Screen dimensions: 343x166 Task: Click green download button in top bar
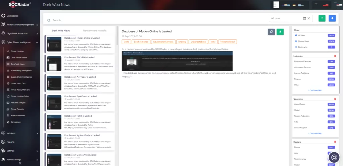(322, 18)
